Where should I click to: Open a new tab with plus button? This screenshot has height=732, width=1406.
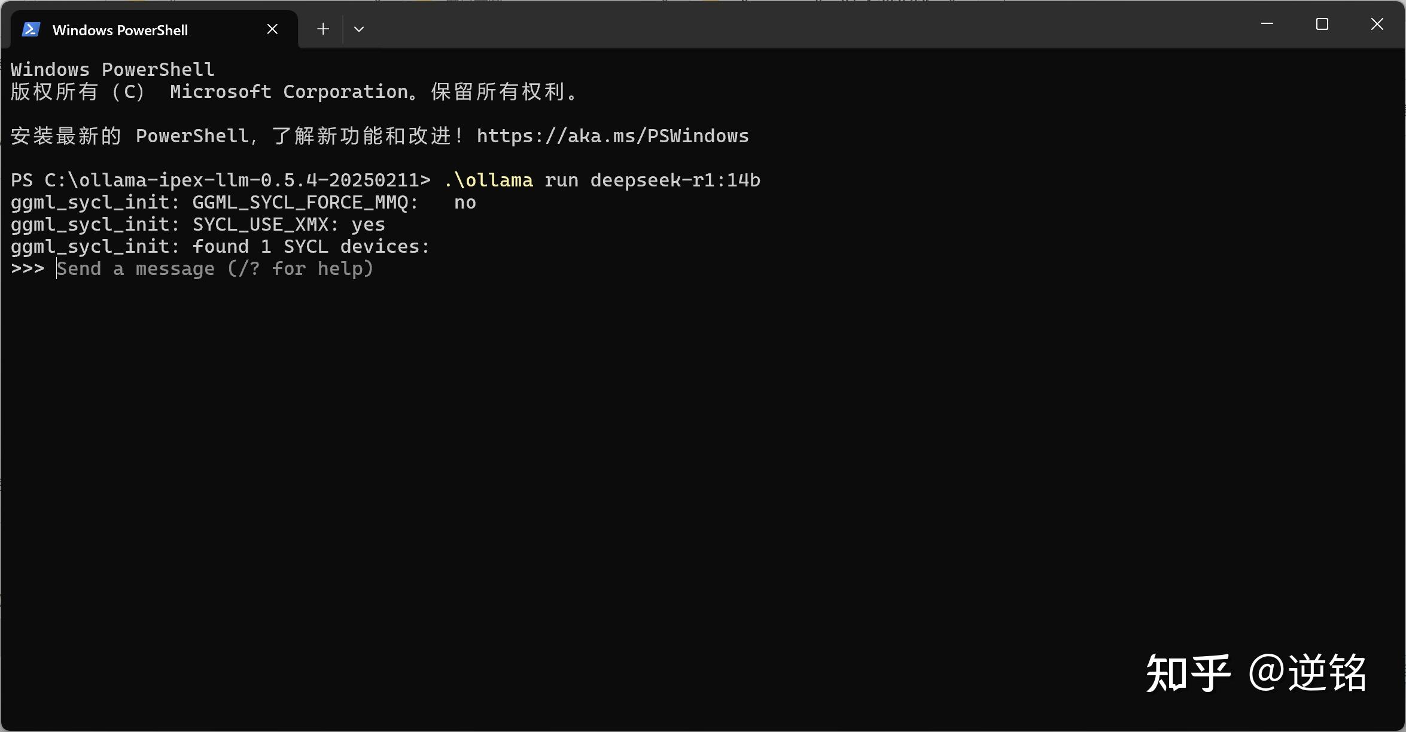tap(323, 29)
